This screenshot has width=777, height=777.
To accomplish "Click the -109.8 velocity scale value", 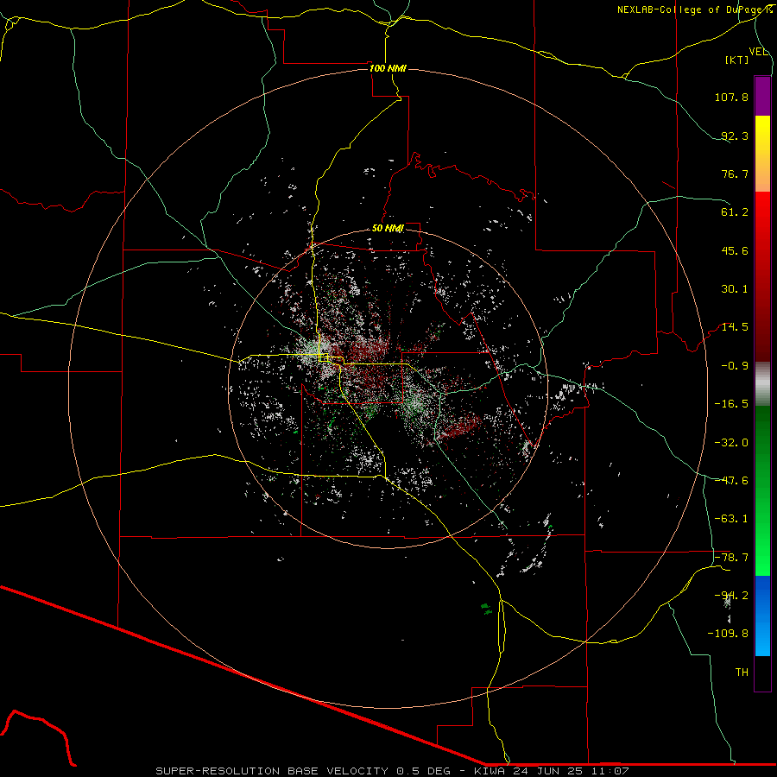I will click(728, 634).
